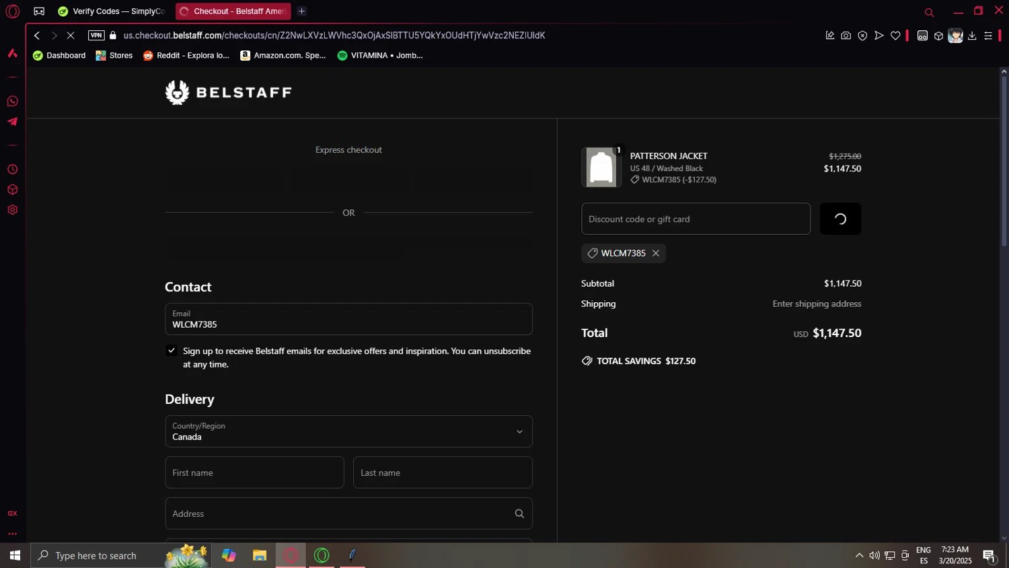Open the Copilot taskbar icon

pyautogui.click(x=229, y=556)
